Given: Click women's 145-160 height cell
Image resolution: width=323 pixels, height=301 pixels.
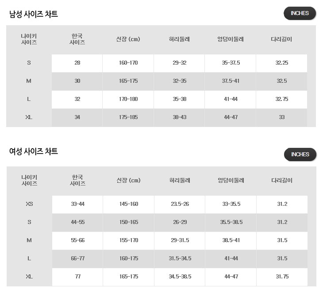Looking at the screenshot, I should coord(128,204).
